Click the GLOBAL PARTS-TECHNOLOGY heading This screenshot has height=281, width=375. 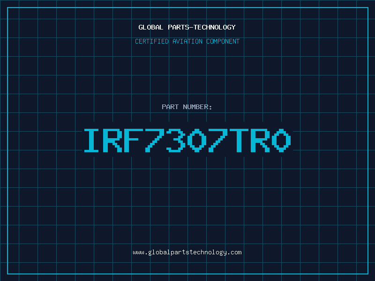click(187, 27)
